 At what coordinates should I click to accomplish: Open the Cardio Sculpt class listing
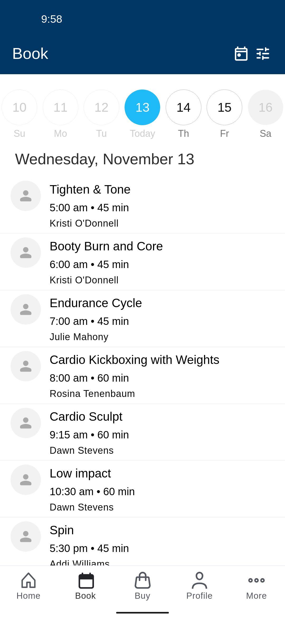point(142,432)
